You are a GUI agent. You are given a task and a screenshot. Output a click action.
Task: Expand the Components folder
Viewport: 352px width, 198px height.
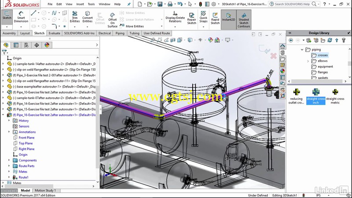pos(9,160)
